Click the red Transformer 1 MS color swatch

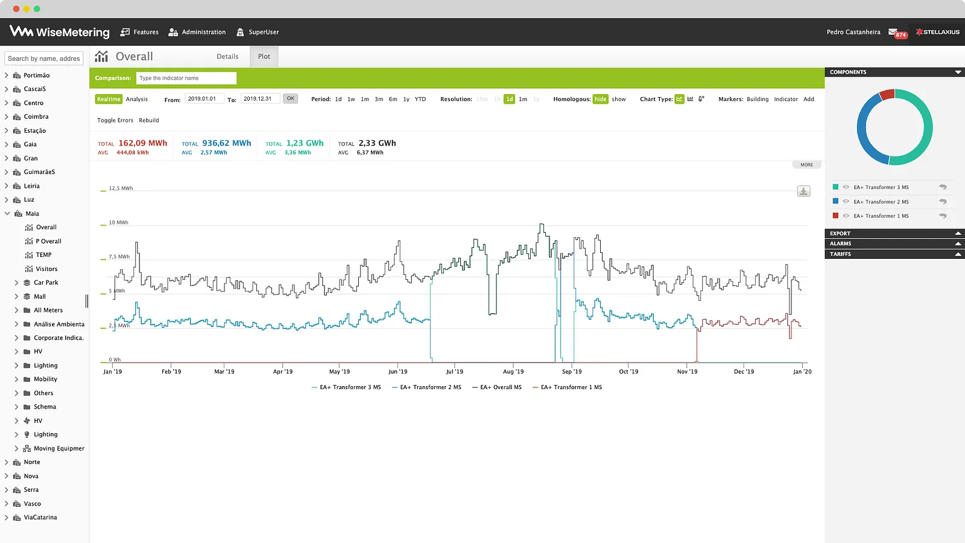click(835, 215)
